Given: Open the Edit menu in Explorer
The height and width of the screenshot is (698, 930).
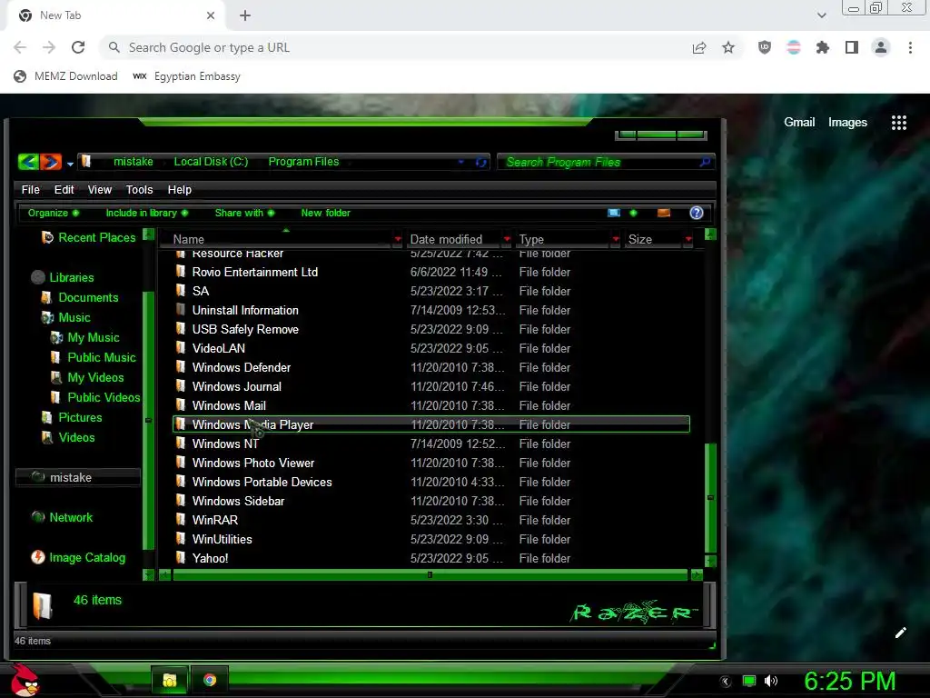Looking at the screenshot, I should point(64,189).
